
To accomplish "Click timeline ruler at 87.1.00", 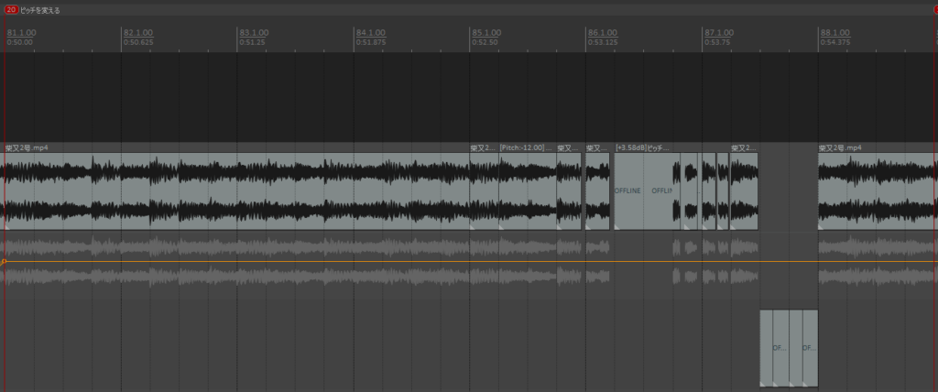I will tap(718, 34).
